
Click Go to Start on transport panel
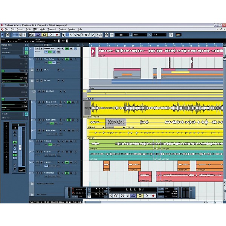[111, 195]
